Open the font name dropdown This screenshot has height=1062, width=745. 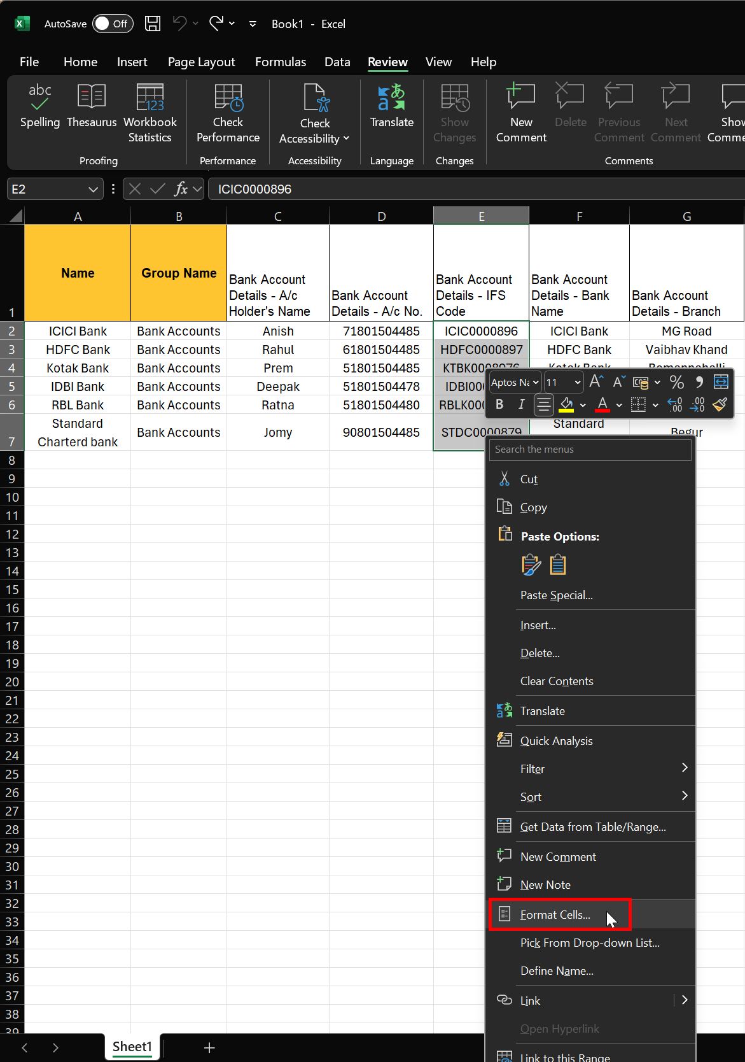click(536, 382)
